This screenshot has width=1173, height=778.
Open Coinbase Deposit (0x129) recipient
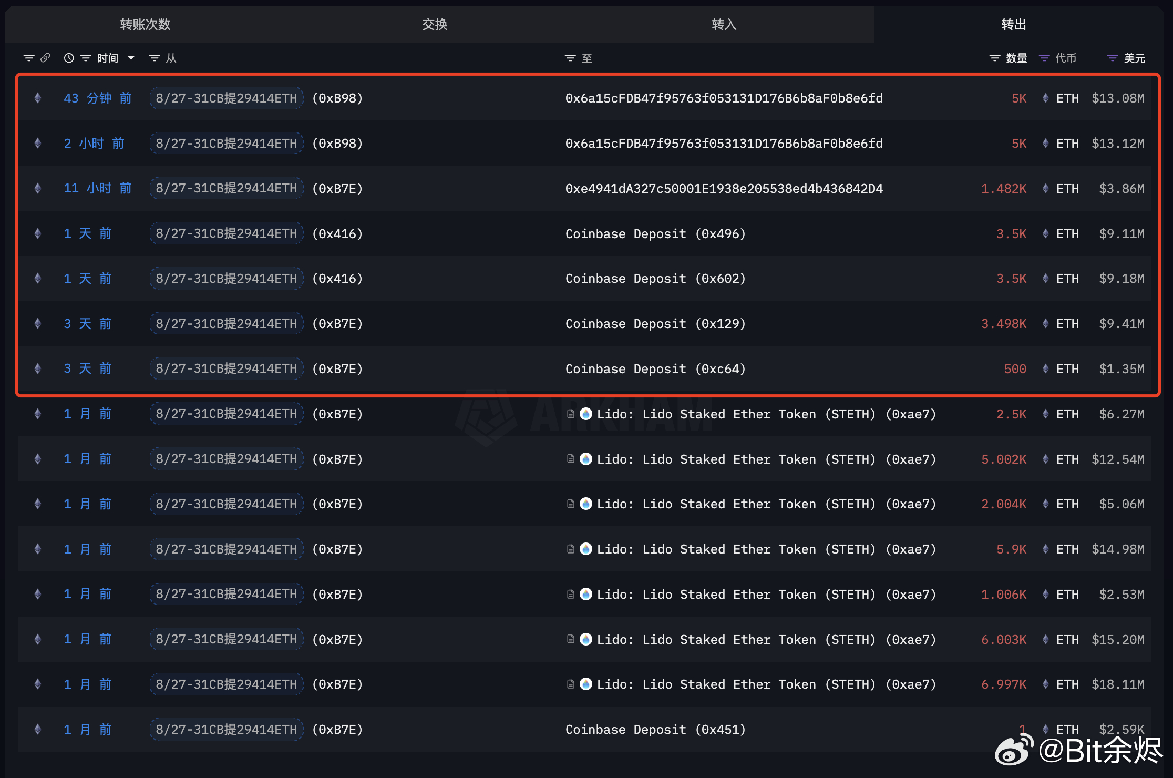pos(655,324)
